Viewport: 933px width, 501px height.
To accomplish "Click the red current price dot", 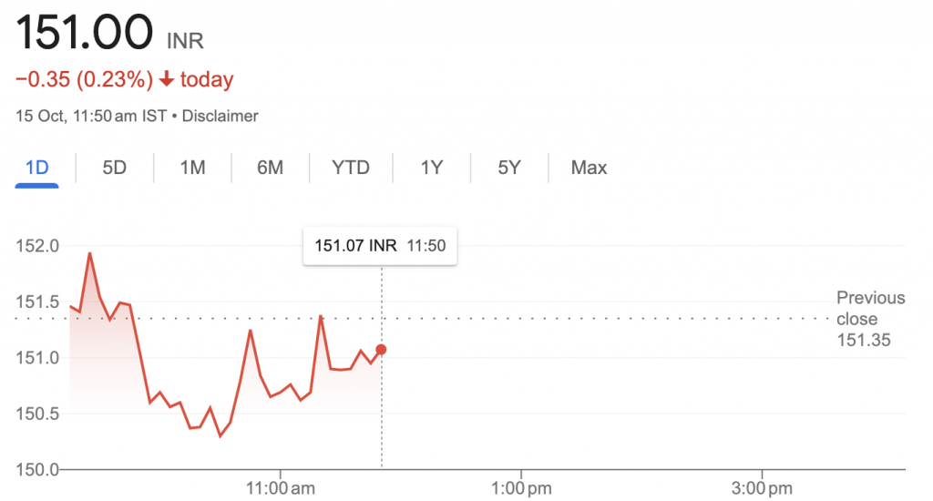I will [381, 350].
